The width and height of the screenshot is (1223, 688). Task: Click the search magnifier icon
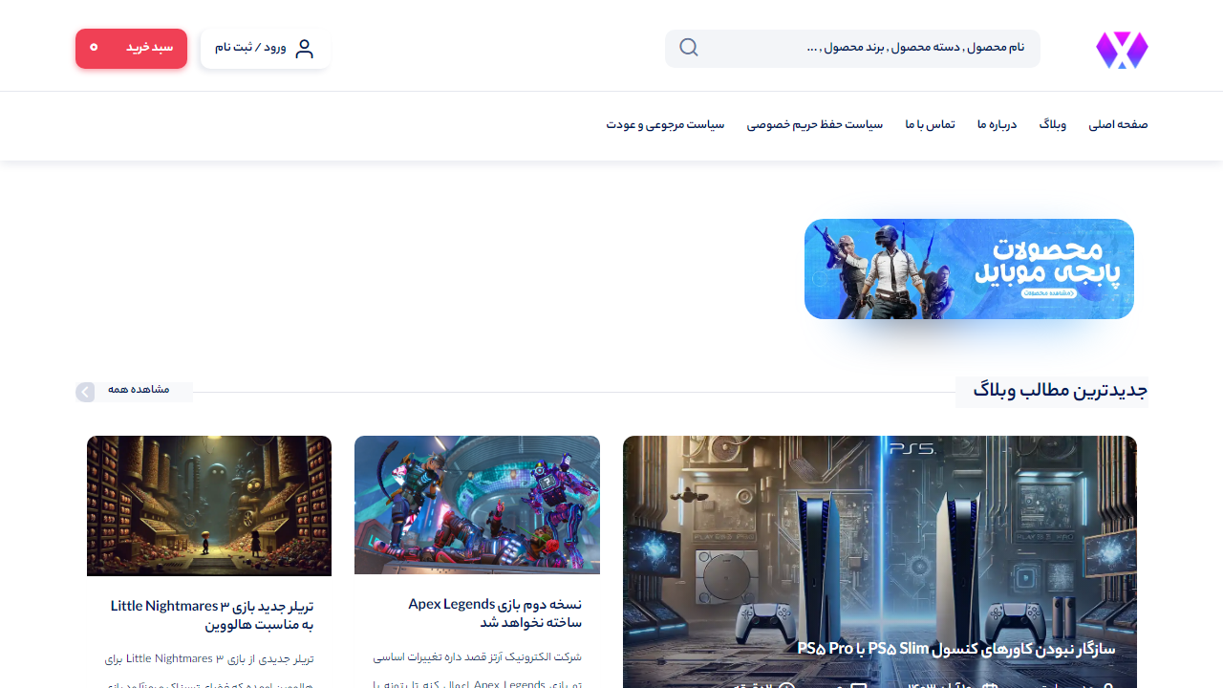689,48
